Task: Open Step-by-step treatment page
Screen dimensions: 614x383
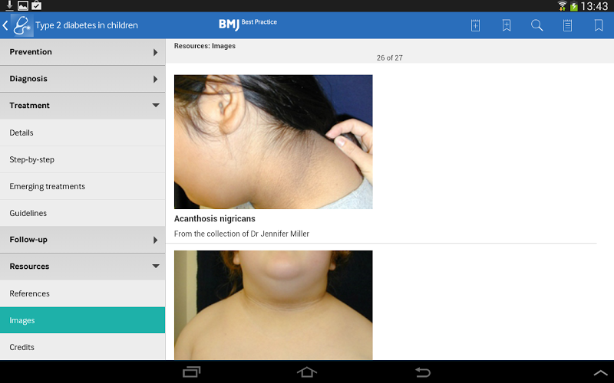Action: [x=83, y=159]
